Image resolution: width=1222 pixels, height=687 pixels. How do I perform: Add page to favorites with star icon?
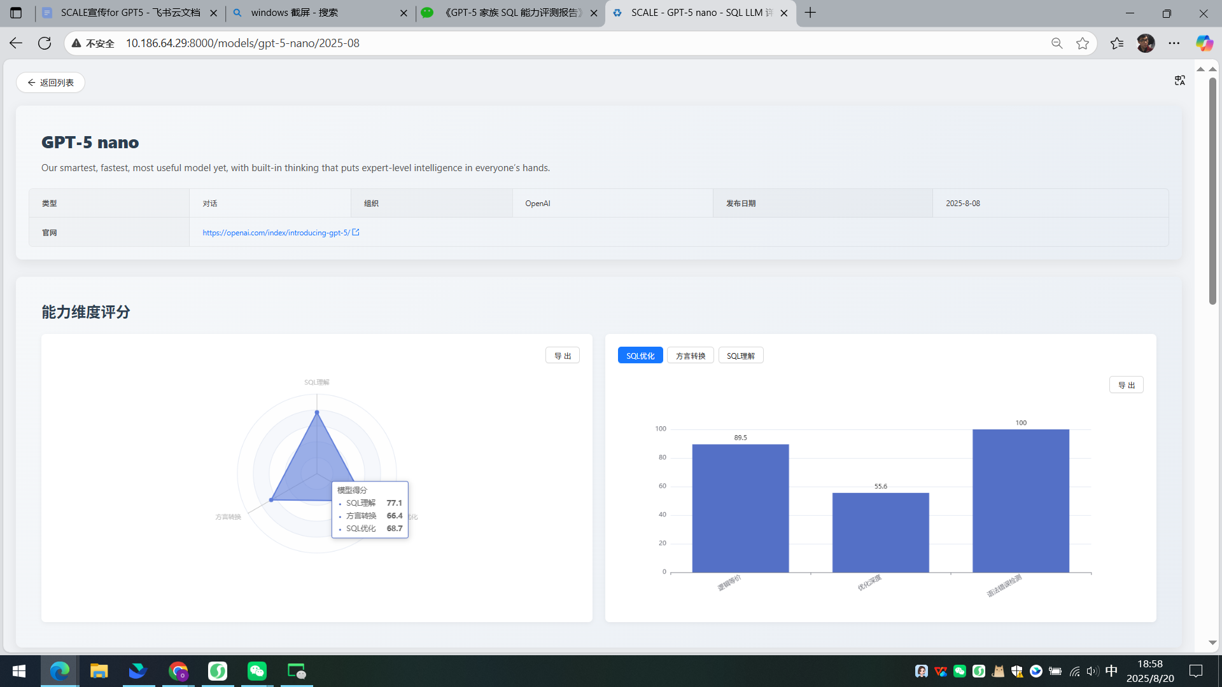(x=1083, y=43)
